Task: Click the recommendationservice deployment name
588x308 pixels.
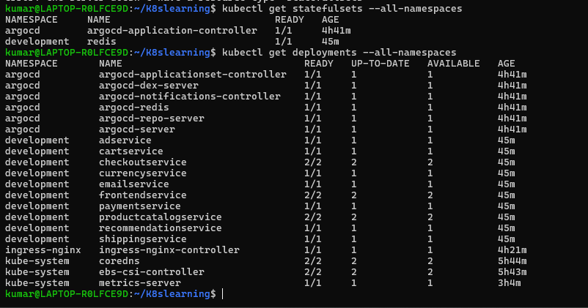Action: pos(160,228)
